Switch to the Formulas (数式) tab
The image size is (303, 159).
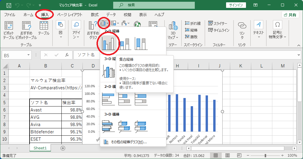tap(95, 15)
